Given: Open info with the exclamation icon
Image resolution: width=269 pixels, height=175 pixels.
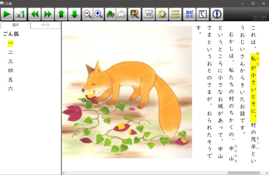Looking at the screenshot, I should 217,14.
